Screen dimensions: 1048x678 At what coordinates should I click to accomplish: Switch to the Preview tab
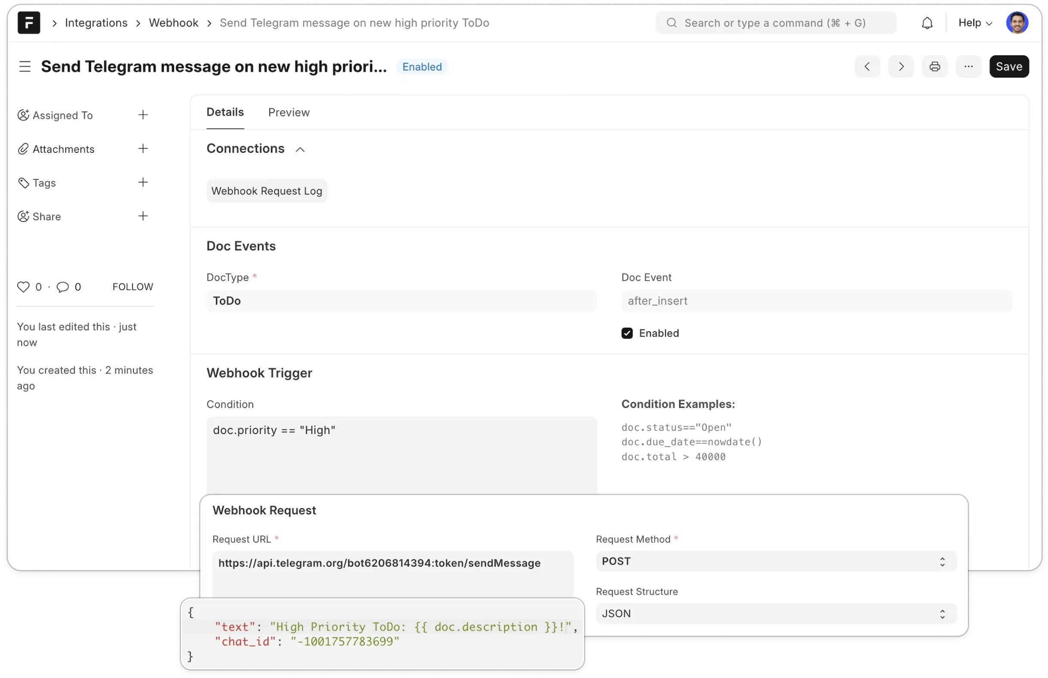point(289,113)
